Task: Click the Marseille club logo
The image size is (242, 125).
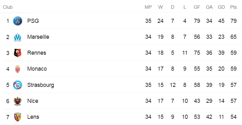Action: pos(18,37)
